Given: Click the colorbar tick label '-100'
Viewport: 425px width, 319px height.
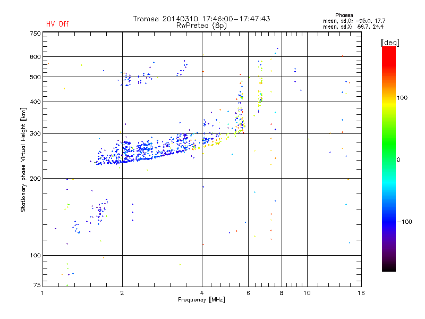Looking at the screenshot, I should pyautogui.click(x=404, y=222).
